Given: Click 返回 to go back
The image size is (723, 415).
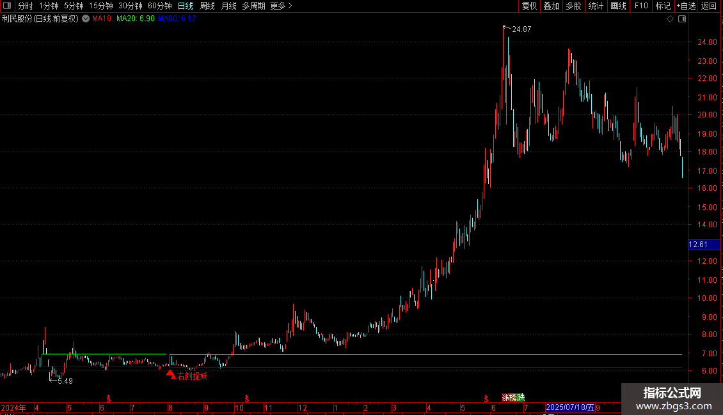Looking at the screenshot, I should [x=709, y=6].
